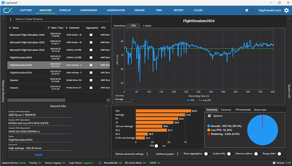Click the red logout icon near CapFrameX.com
Image resolution: width=292 pixels, height=166 pixels.
tap(253, 11)
